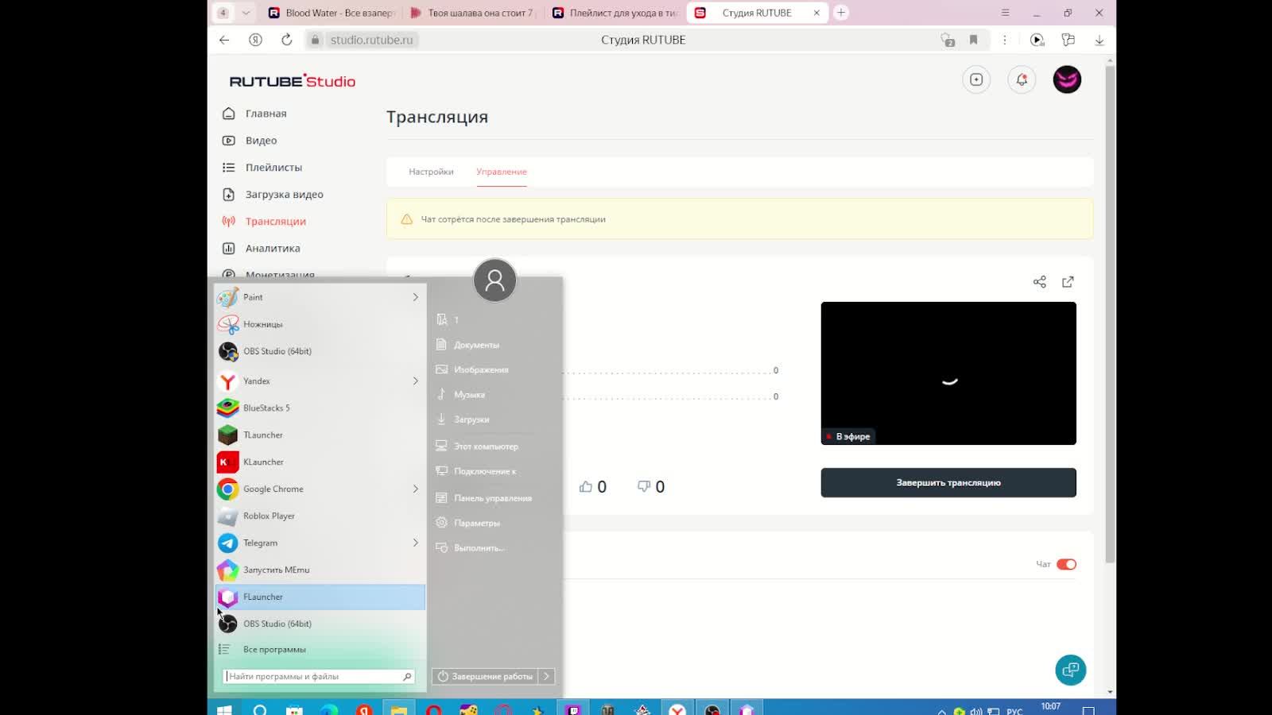Open Paint from the Start menu
This screenshot has width=1272, height=715.
coord(320,297)
